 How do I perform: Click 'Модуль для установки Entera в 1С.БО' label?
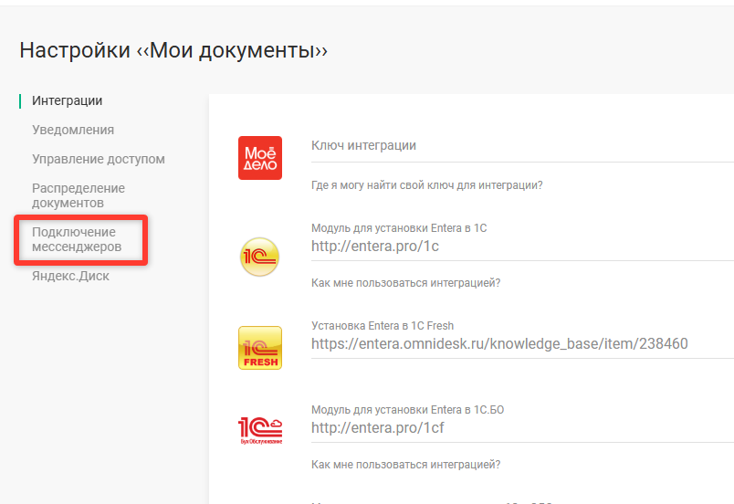408,410
